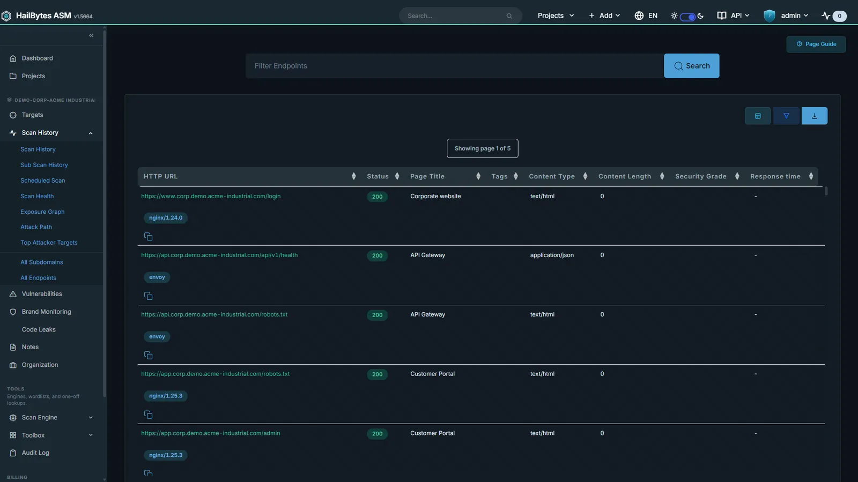The width and height of the screenshot is (858, 482).
Task: Copy the api/v1/health endpoint URL
Action: point(149,296)
